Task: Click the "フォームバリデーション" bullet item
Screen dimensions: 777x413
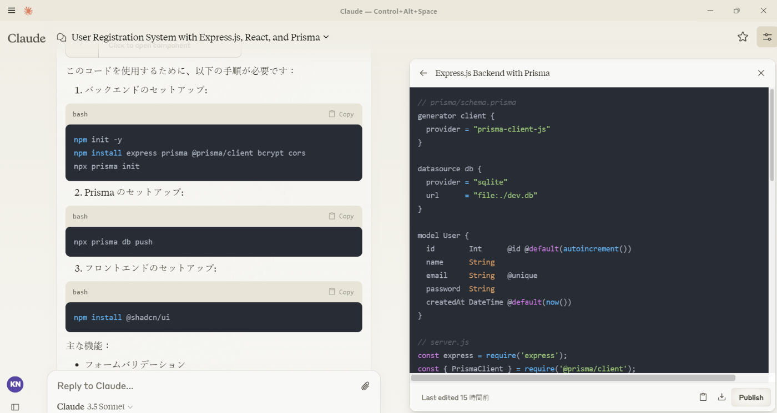Action: click(135, 364)
